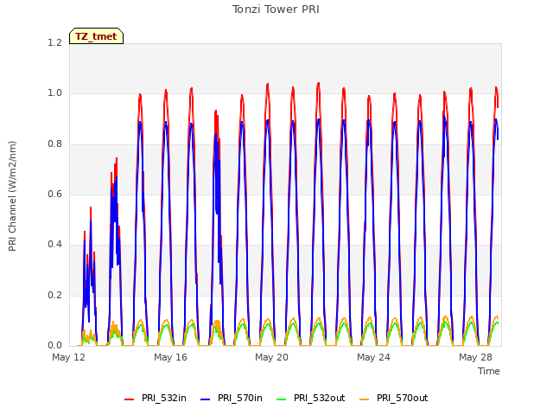This screenshot has height=415, width=553.
Task: Click the PRI_570out orange legend swatch
Action: 365,399
